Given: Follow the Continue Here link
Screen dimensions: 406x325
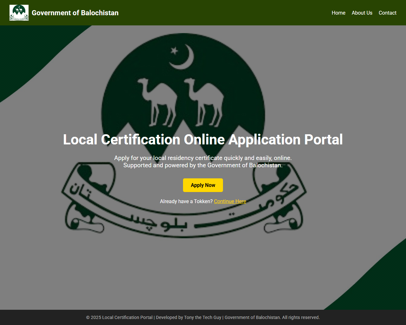Looking at the screenshot, I should 230,201.
